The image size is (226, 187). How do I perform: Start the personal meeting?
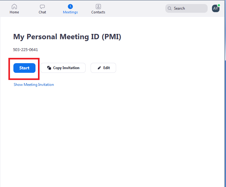24,68
